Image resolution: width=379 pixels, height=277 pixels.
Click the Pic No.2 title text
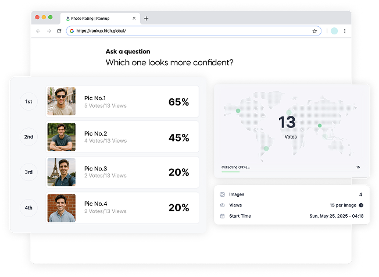(96, 133)
